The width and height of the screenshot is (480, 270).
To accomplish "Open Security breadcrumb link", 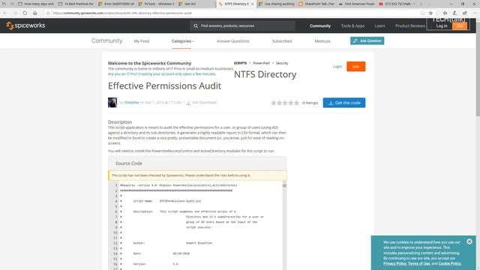I will [x=282, y=63].
